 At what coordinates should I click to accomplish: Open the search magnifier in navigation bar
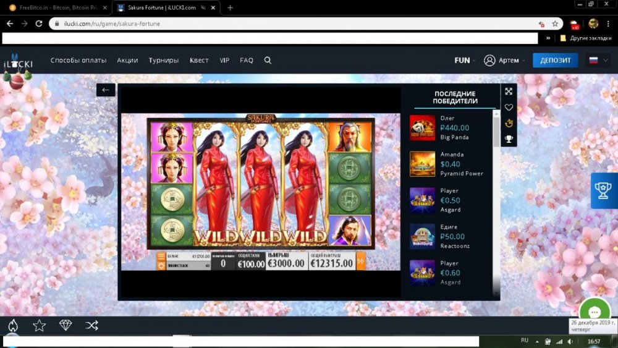[x=268, y=61]
